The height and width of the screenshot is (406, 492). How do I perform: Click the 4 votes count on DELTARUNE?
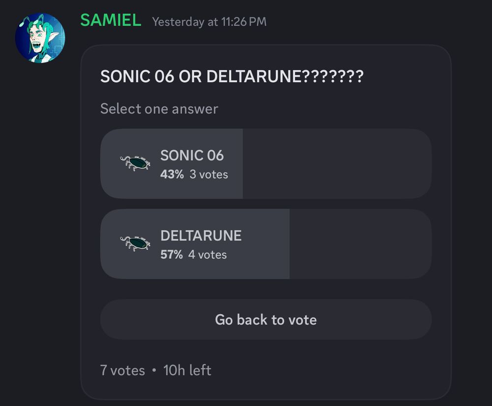209,255
